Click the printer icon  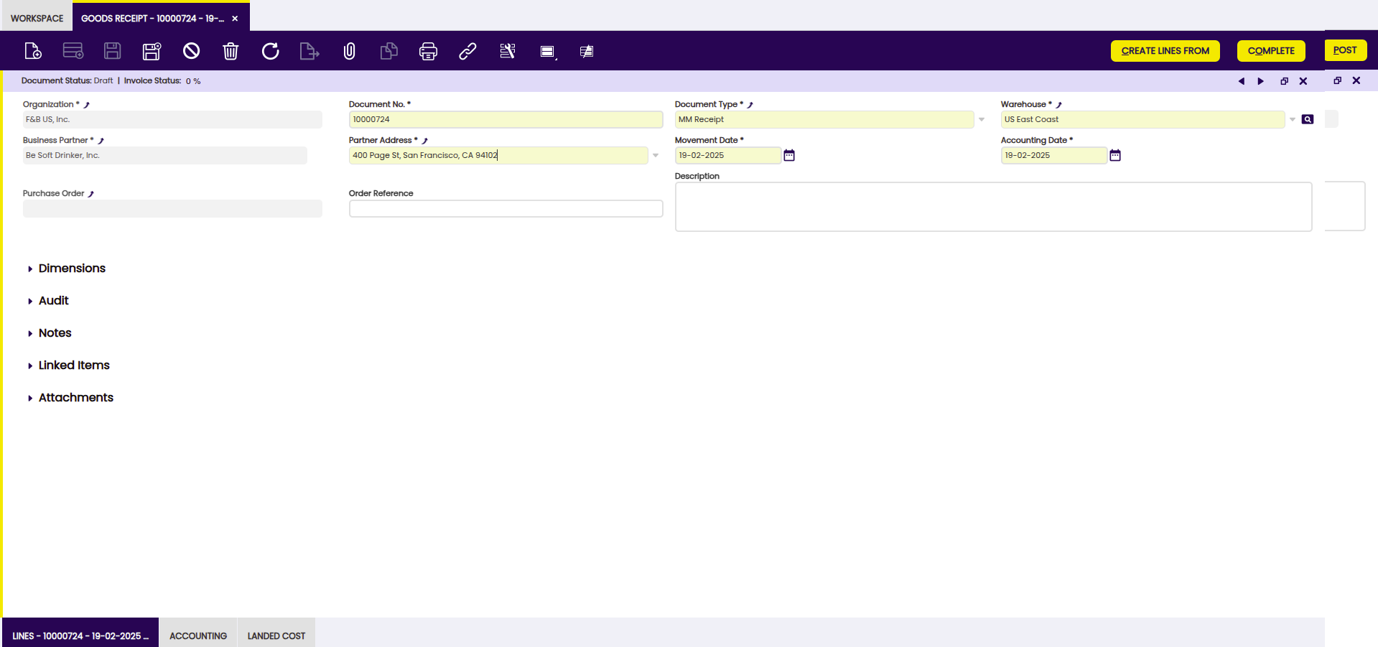[428, 51]
